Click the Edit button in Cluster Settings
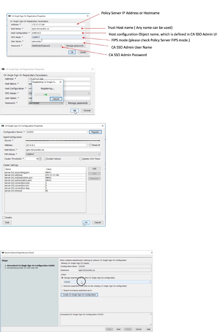The height and width of the screenshot is (332, 221). (x=94, y=174)
